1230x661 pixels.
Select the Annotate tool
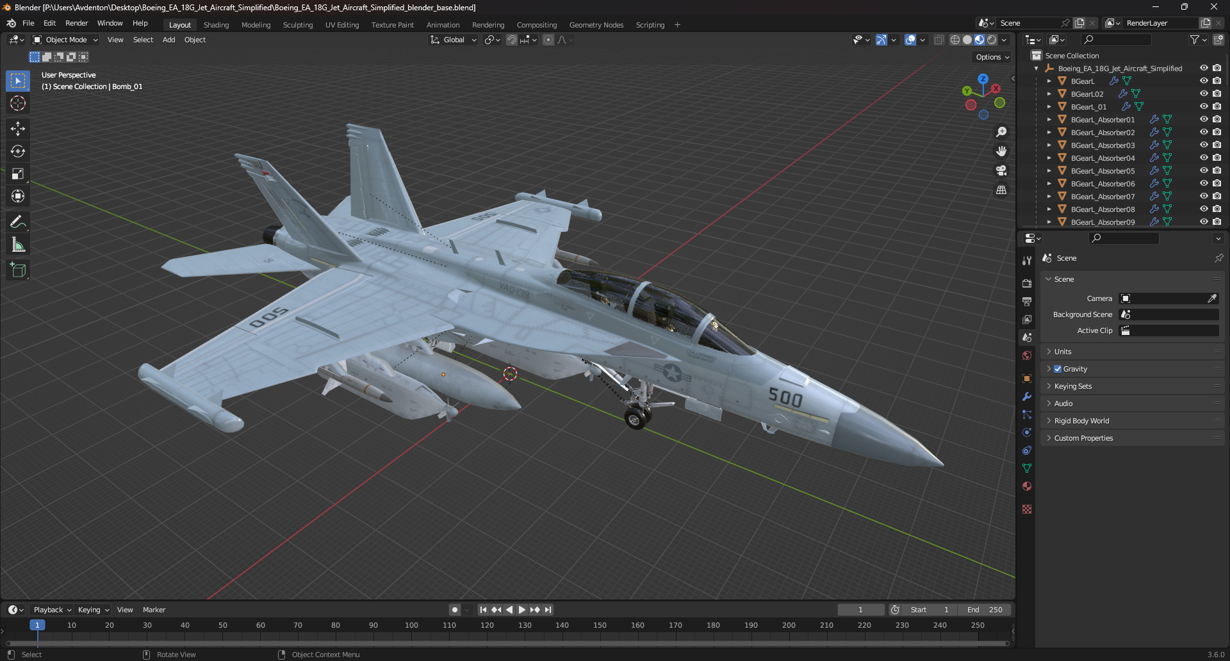(x=18, y=222)
